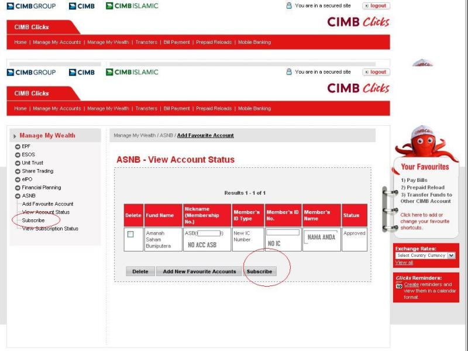Click the Member's ID No. field in the table
The image size is (468, 351).
(x=283, y=232)
